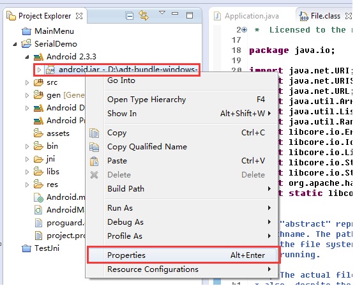355x286 pixels.
Task: Expand the bin folder
Action: [27, 146]
